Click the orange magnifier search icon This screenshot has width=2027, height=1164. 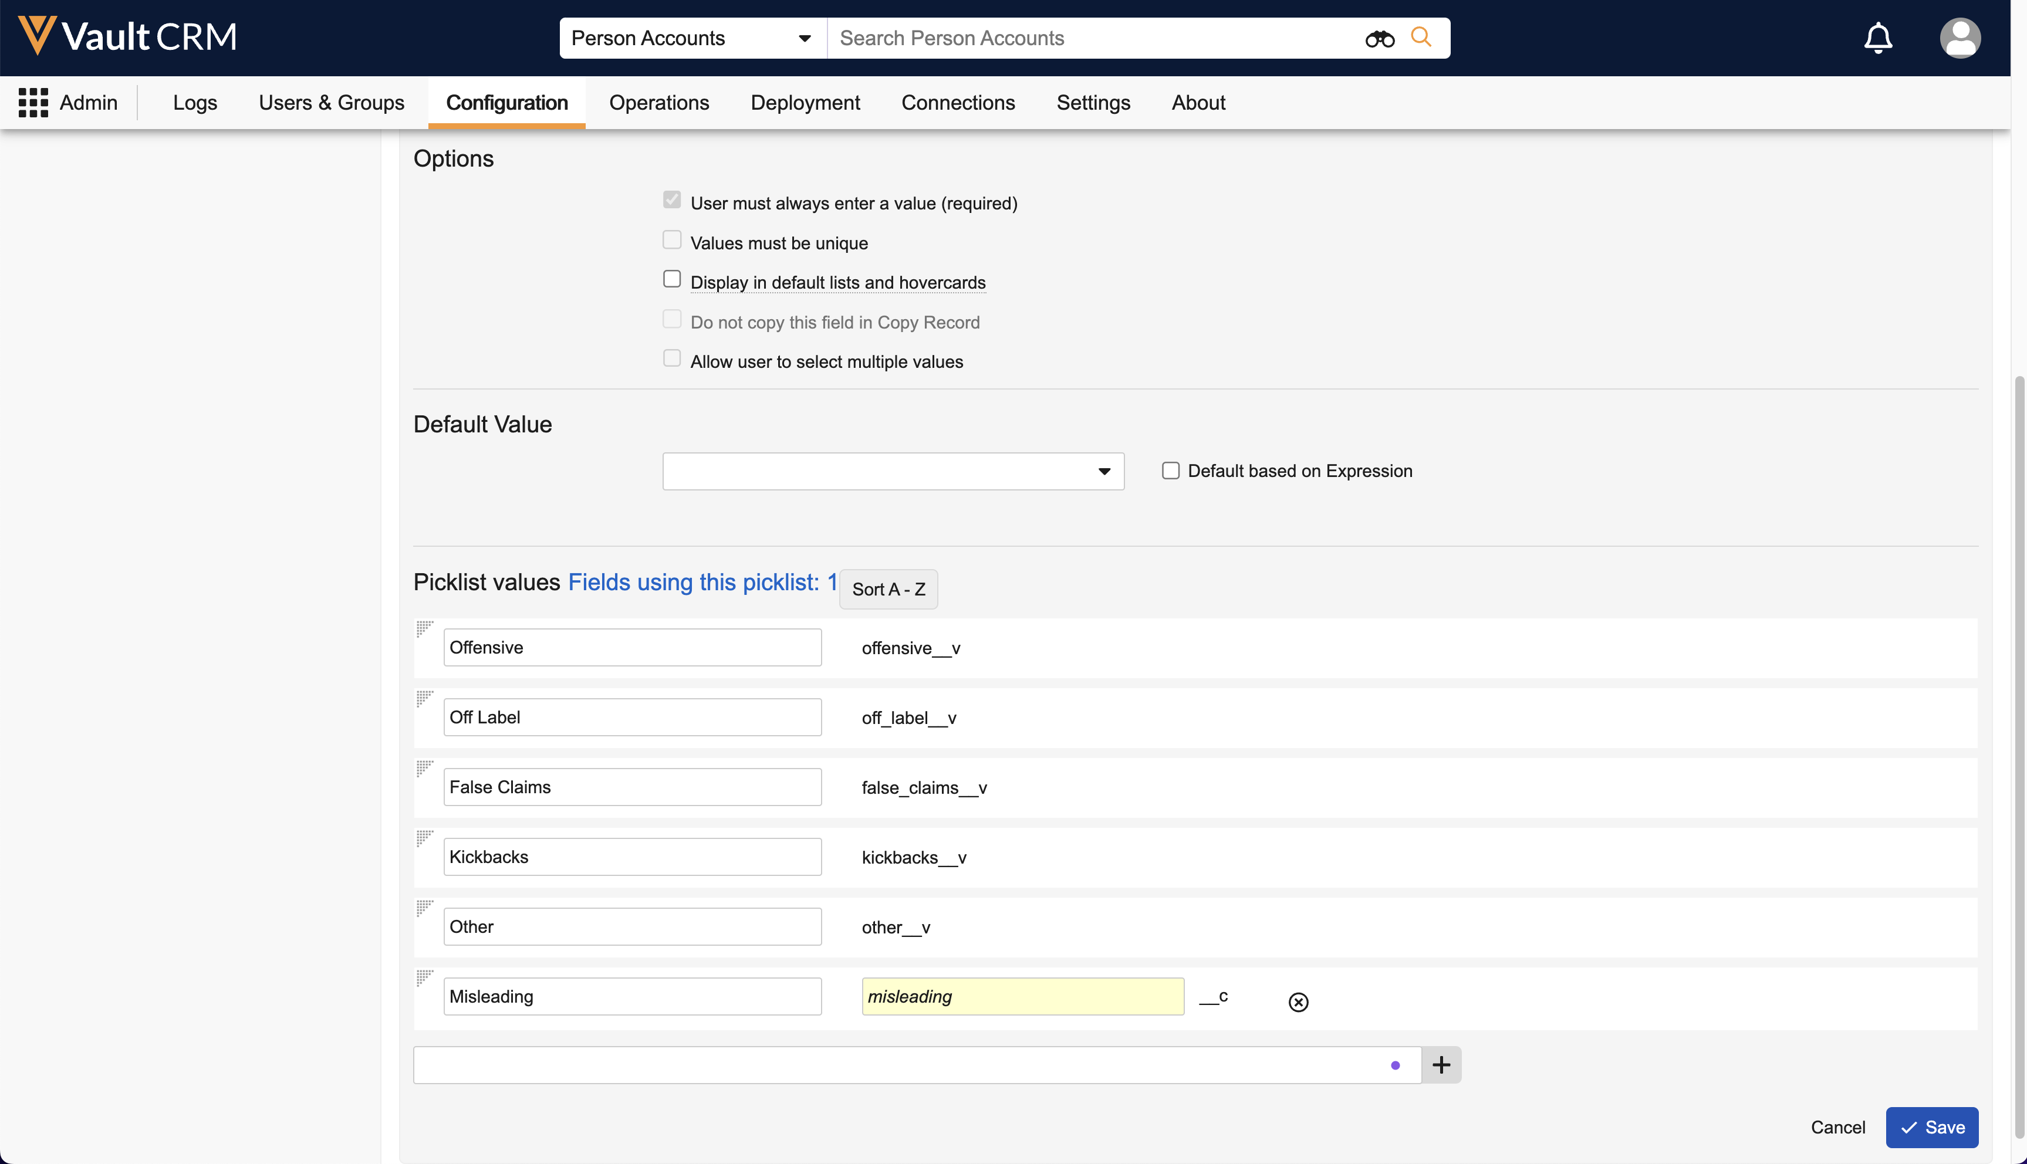click(1421, 37)
